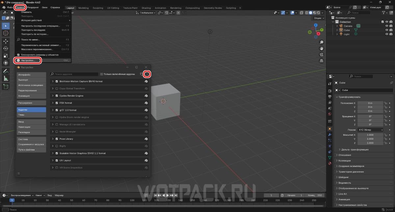Toggle the Light eye visibility icon
395x212 pixels.
pyautogui.click(x=386, y=34)
